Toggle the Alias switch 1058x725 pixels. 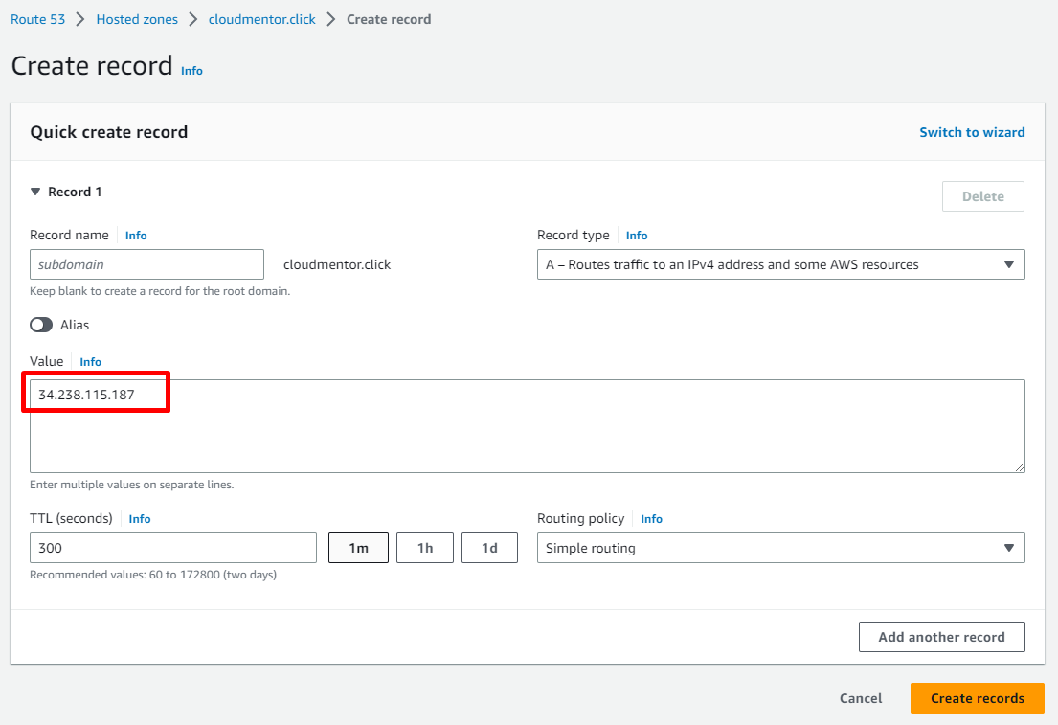(x=41, y=325)
